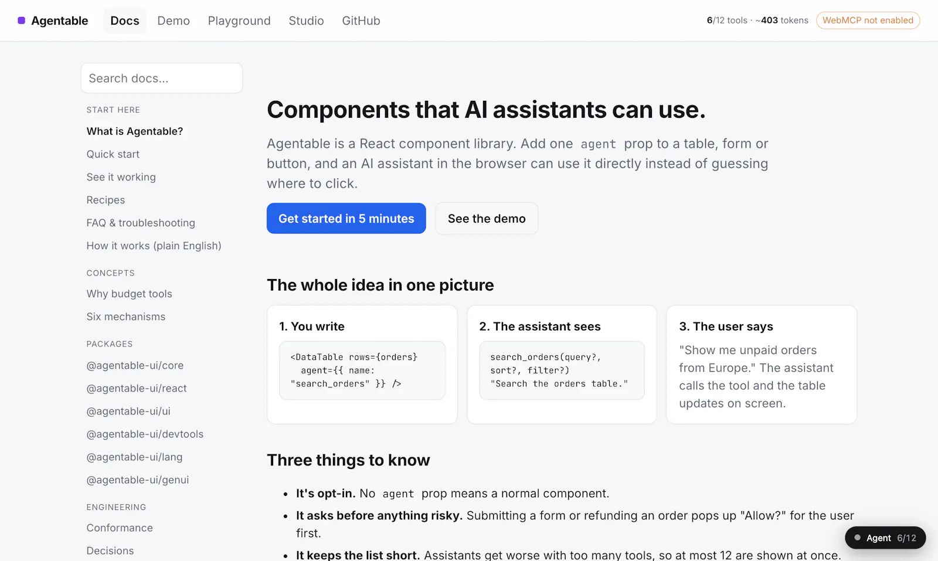
Task: Open Six mechanisms concept page
Action: (126, 317)
